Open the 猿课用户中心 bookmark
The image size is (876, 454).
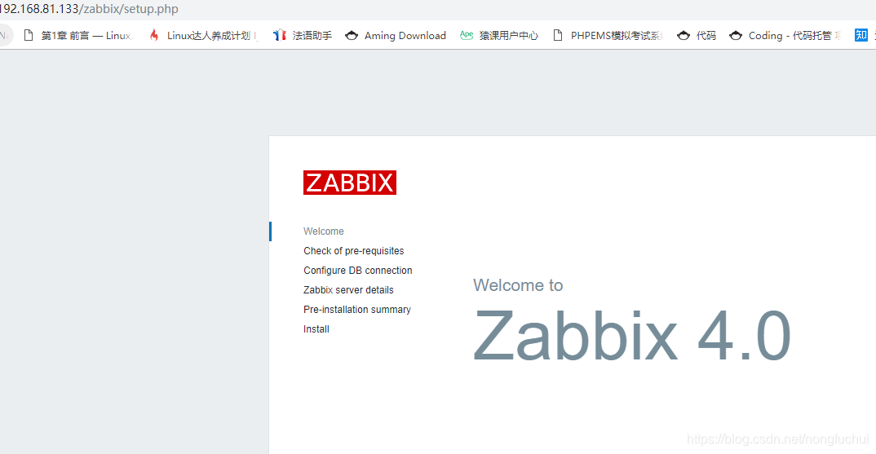[x=499, y=36]
